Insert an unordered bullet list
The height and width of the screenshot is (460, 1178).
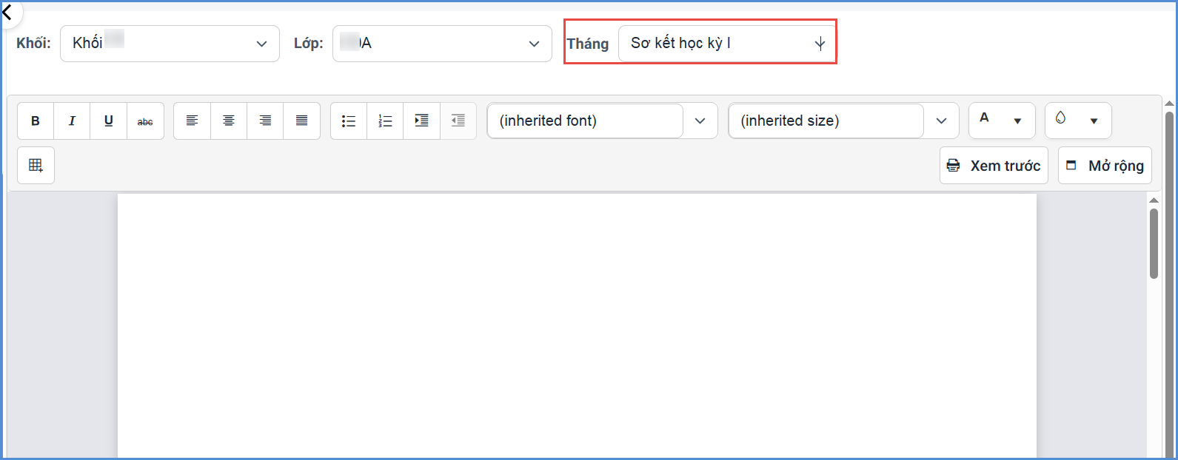[x=349, y=121]
